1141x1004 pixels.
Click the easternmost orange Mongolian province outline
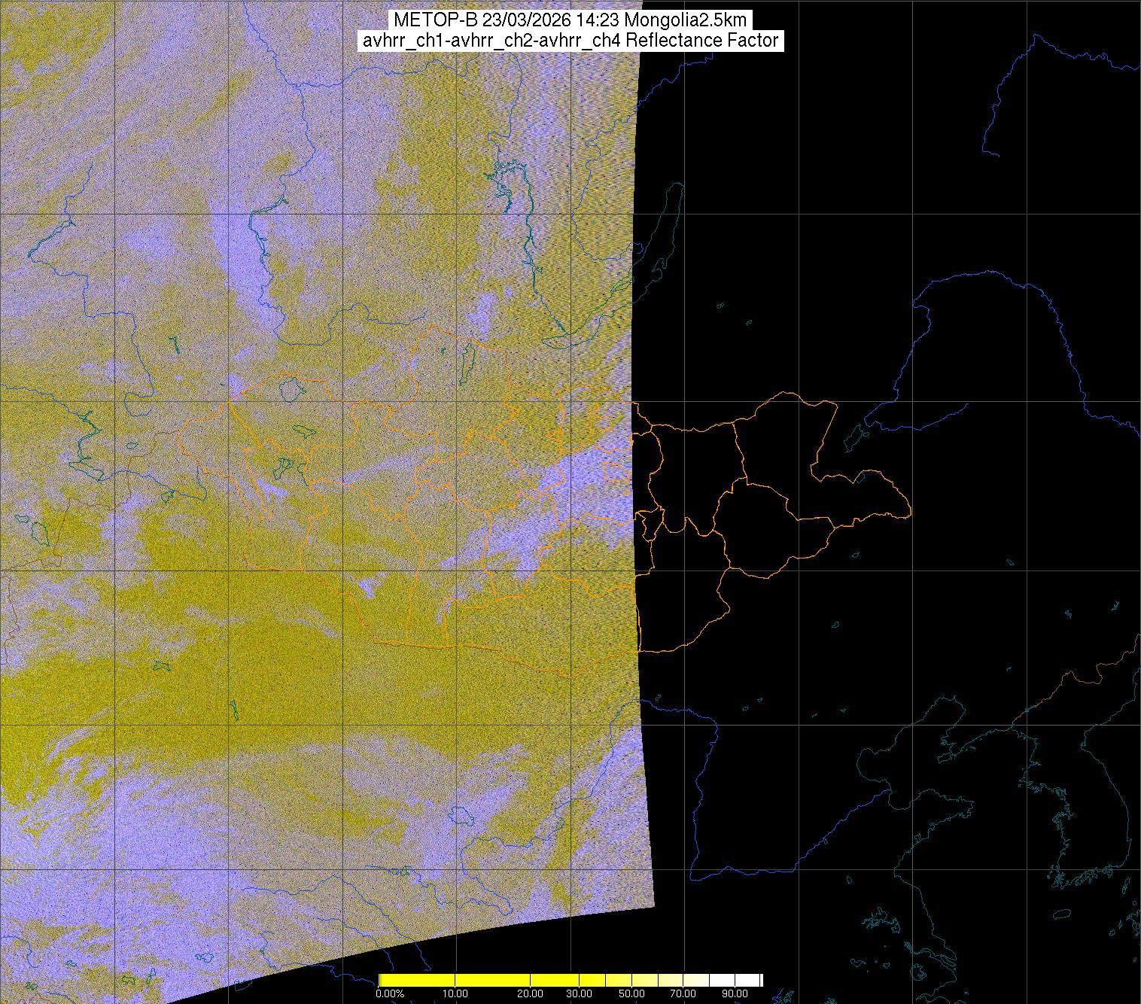866,497
